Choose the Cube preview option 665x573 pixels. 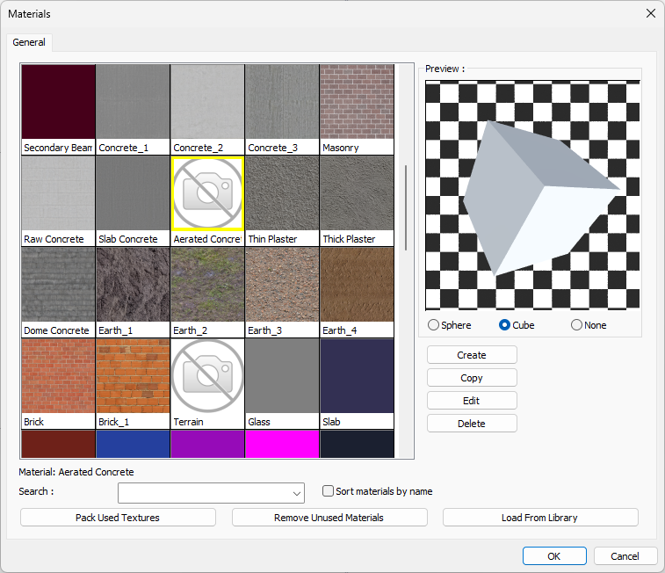pyautogui.click(x=505, y=325)
